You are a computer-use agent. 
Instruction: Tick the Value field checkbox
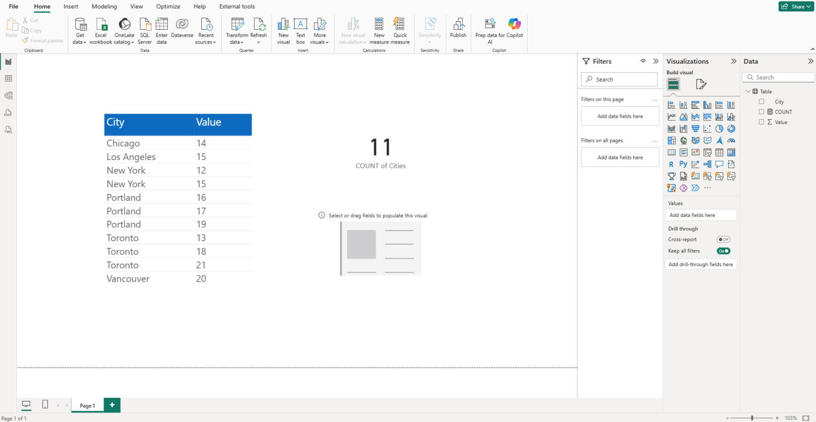[x=761, y=122]
